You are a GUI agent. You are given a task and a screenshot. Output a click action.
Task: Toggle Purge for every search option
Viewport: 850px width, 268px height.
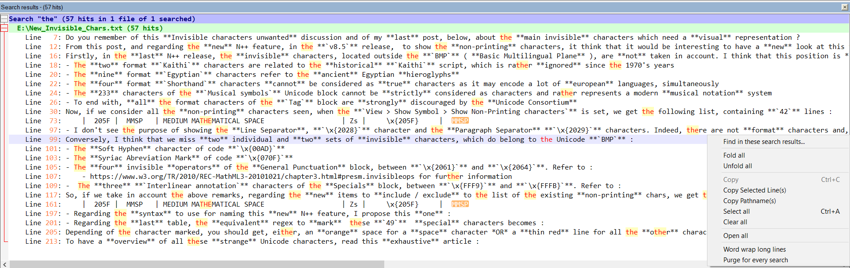(755, 260)
